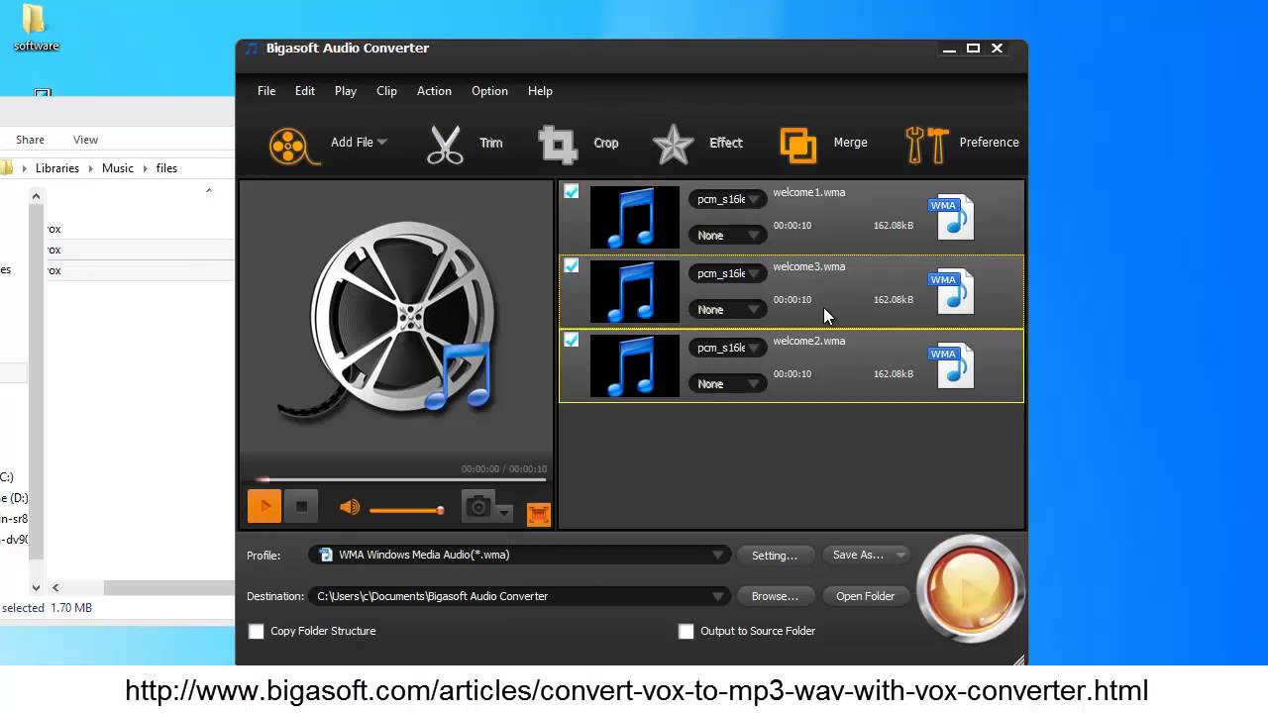The image size is (1268, 713).
Task: Open the Effect star tool
Action: pyautogui.click(x=674, y=145)
